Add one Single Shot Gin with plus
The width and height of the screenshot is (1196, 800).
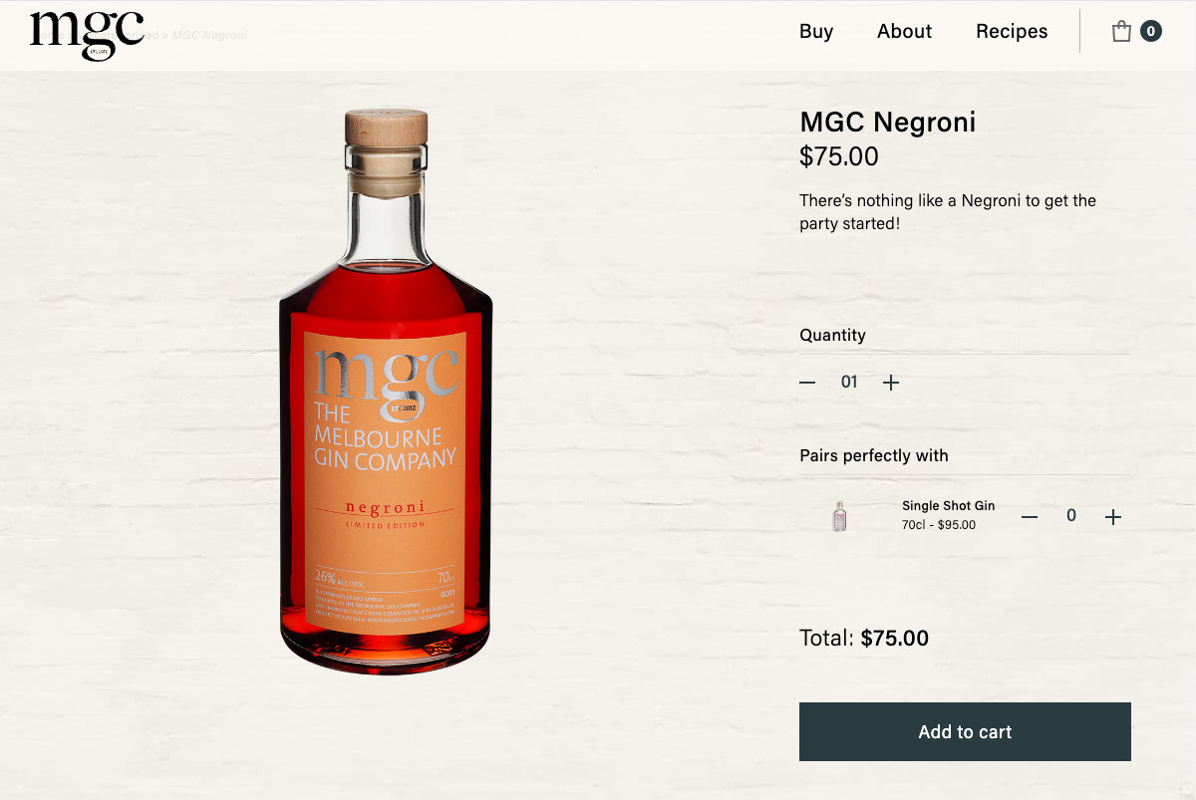coord(1113,516)
